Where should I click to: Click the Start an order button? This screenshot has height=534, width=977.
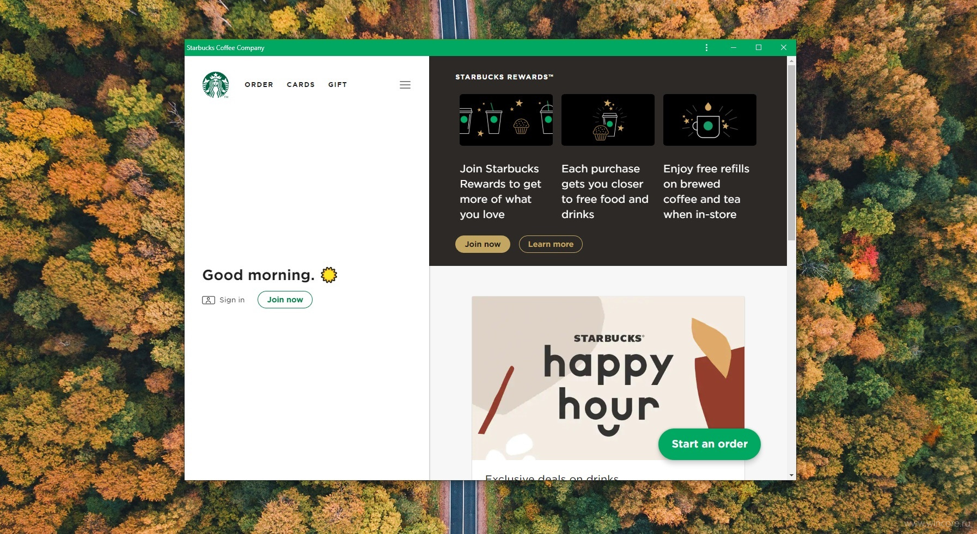[710, 444]
